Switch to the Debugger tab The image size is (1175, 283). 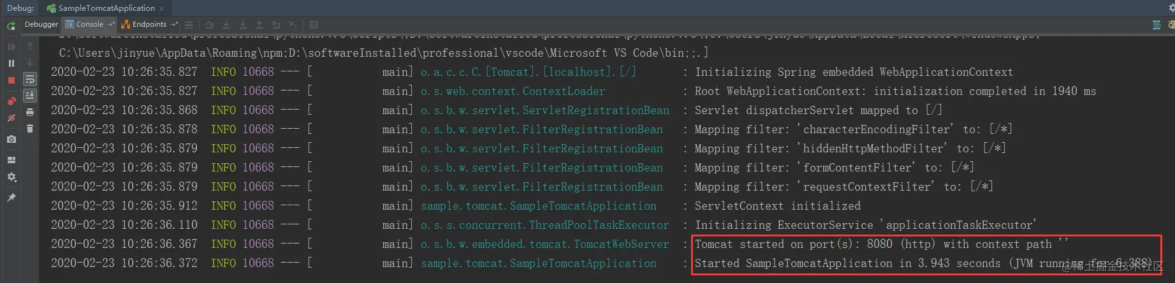pyautogui.click(x=41, y=24)
